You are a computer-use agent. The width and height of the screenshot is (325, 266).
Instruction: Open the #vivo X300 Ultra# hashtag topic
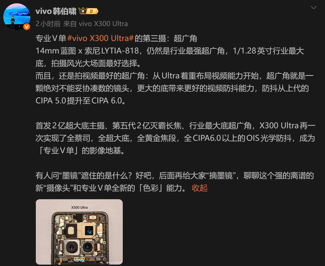[x=100, y=39]
